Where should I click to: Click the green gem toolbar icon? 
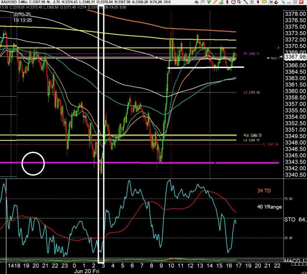(x=209, y=2)
